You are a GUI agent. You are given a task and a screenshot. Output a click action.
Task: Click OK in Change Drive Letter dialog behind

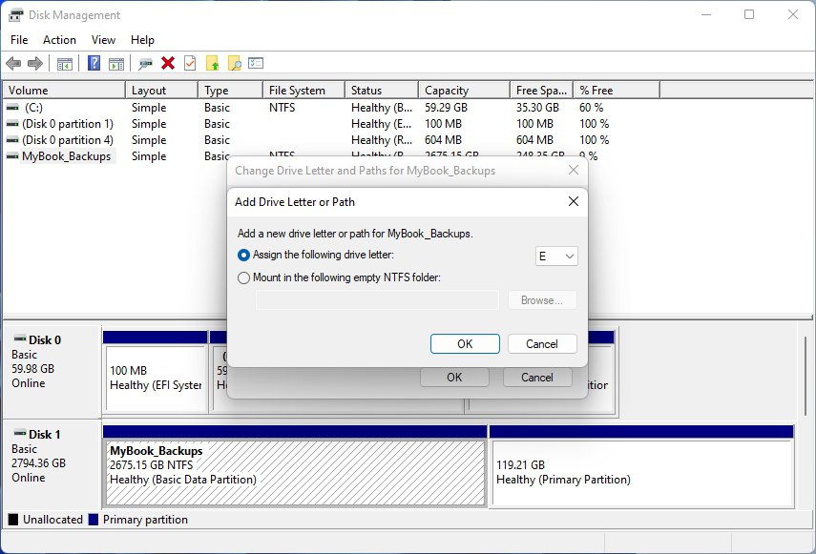(x=454, y=378)
